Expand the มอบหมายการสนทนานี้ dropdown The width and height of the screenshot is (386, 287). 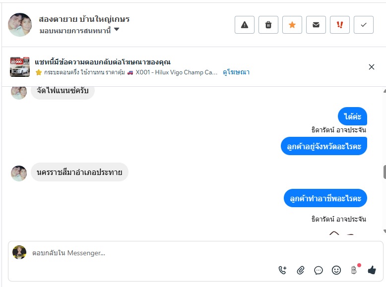117,30
